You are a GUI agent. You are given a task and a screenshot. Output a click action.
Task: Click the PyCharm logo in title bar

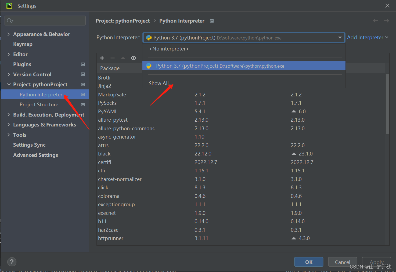coord(9,6)
